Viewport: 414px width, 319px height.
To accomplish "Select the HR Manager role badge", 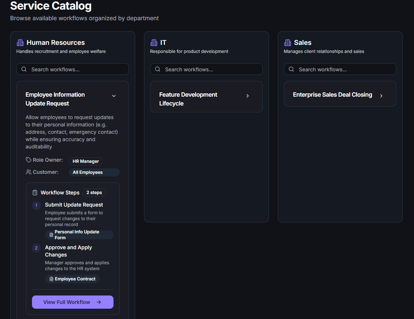I will pos(86,161).
